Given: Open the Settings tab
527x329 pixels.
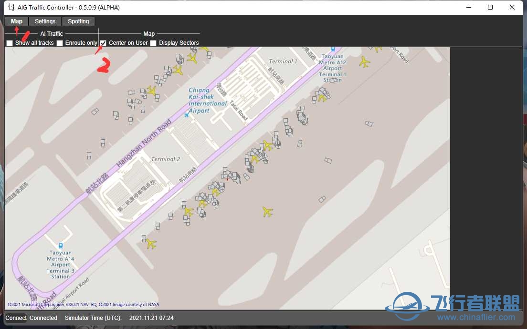Looking at the screenshot, I should (45, 21).
